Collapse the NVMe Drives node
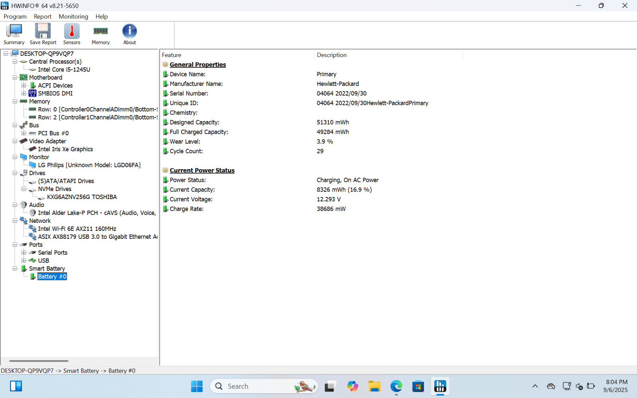 (24, 189)
